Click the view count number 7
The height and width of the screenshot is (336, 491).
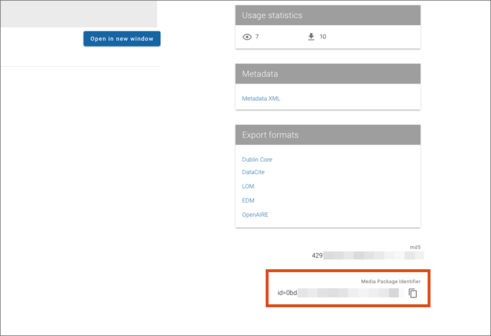(x=257, y=37)
